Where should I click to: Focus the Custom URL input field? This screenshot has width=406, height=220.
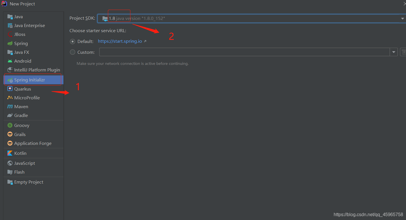[x=245, y=52]
